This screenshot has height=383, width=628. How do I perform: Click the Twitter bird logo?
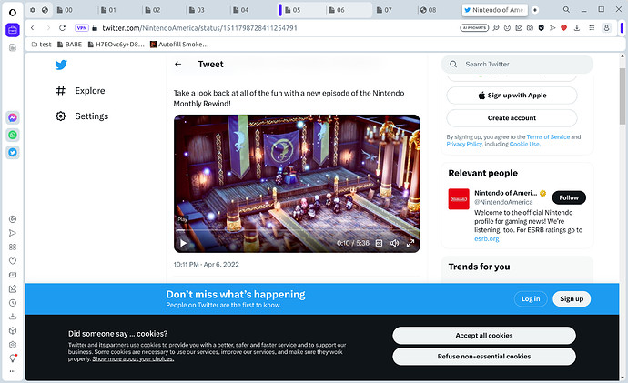tap(61, 65)
